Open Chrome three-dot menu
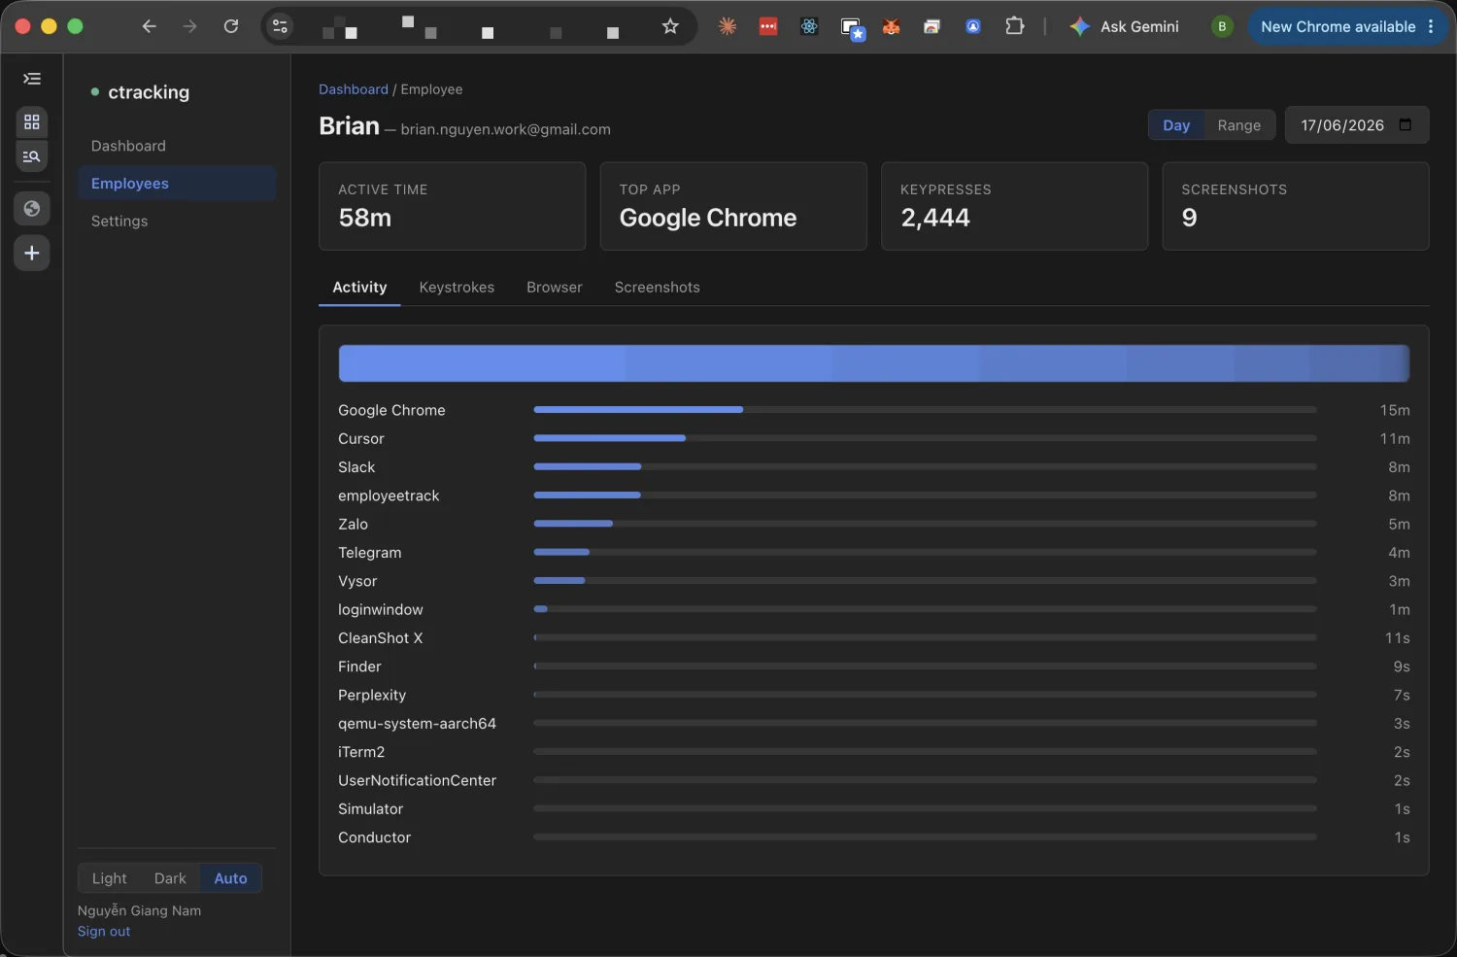The image size is (1457, 957). point(1431,26)
